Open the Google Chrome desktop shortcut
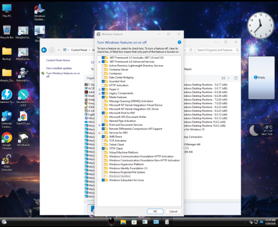 [x=7, y=141]
